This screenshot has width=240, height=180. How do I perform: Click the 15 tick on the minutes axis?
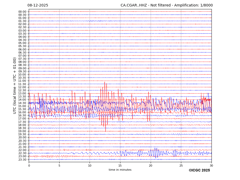coord(120,166)
